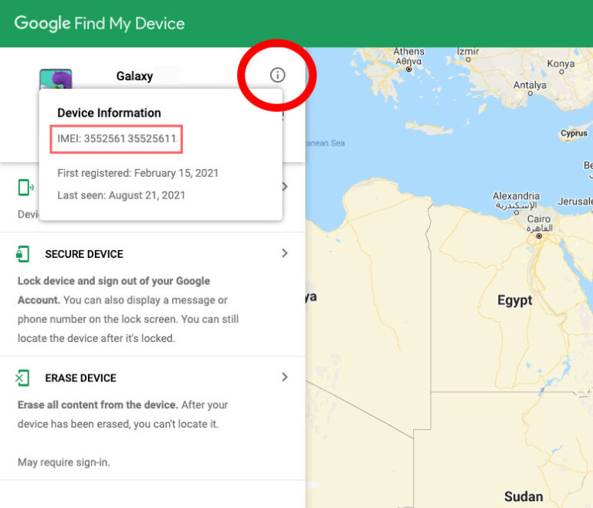Click the Secure Device lock icon

click(x=22, y=254)
